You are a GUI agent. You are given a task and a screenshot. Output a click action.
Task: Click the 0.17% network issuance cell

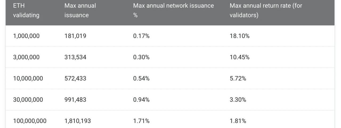[141, 36]
